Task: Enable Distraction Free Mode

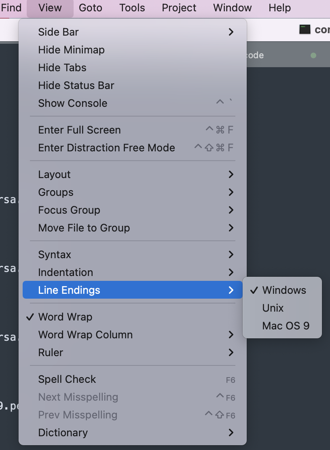Action: [106, 148]
